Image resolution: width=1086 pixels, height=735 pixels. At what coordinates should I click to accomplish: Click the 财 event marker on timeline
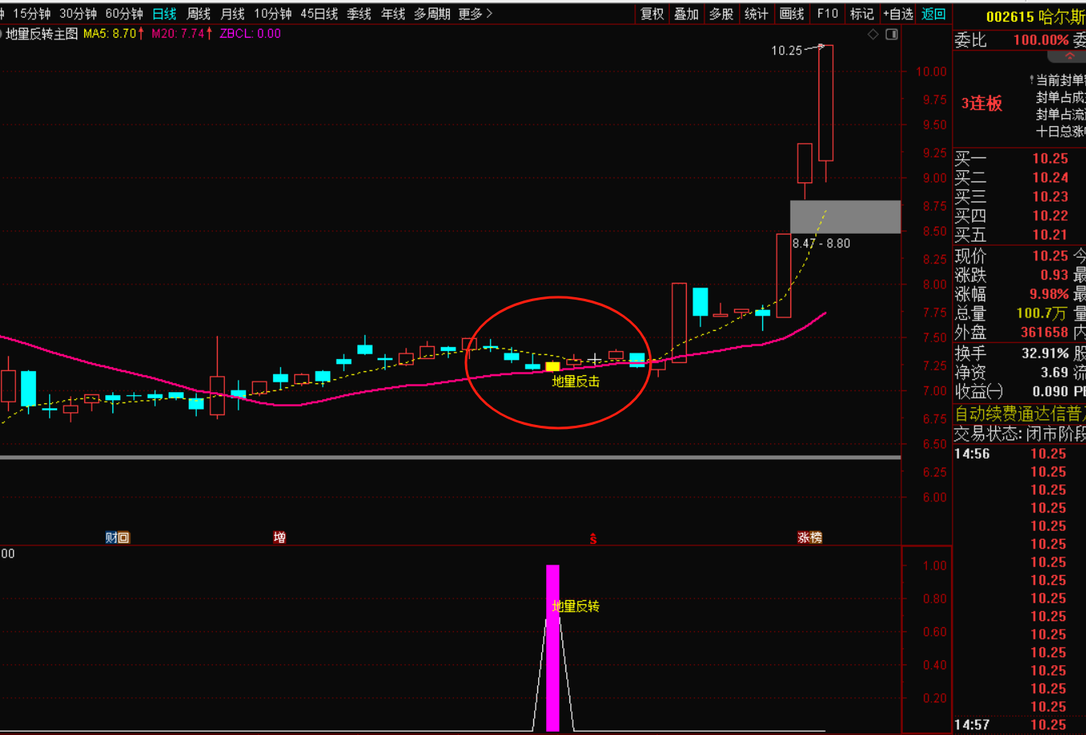coord(112,537)
